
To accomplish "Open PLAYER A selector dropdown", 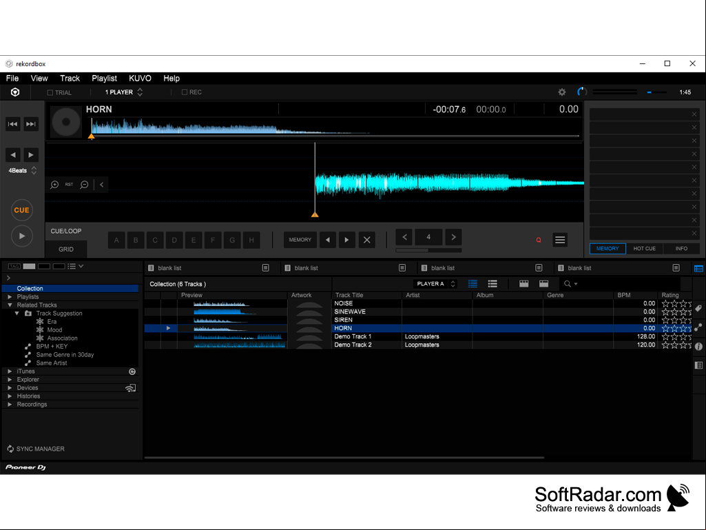I will coord(435,284).
